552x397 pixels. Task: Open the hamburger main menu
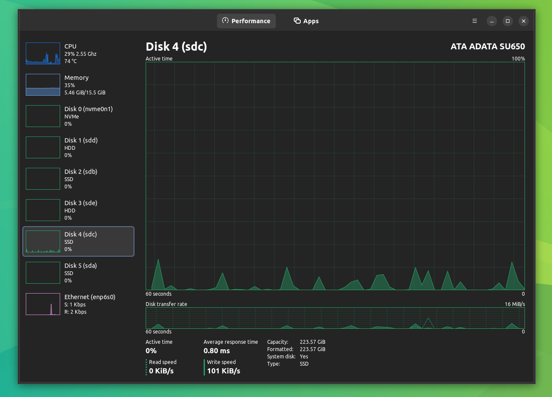point(474,21)
